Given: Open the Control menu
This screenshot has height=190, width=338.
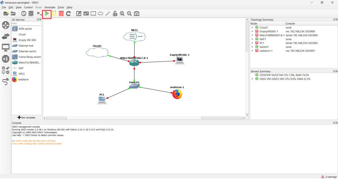Looking at the screenshot, I should click(28, 7).
